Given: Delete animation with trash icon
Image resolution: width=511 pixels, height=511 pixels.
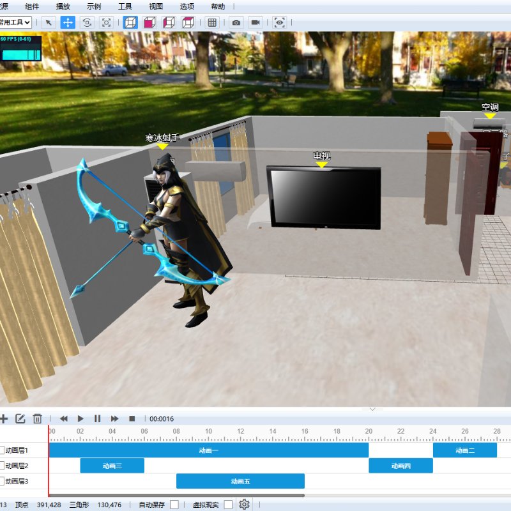Looking at the screenshot, I should [38, 419].
